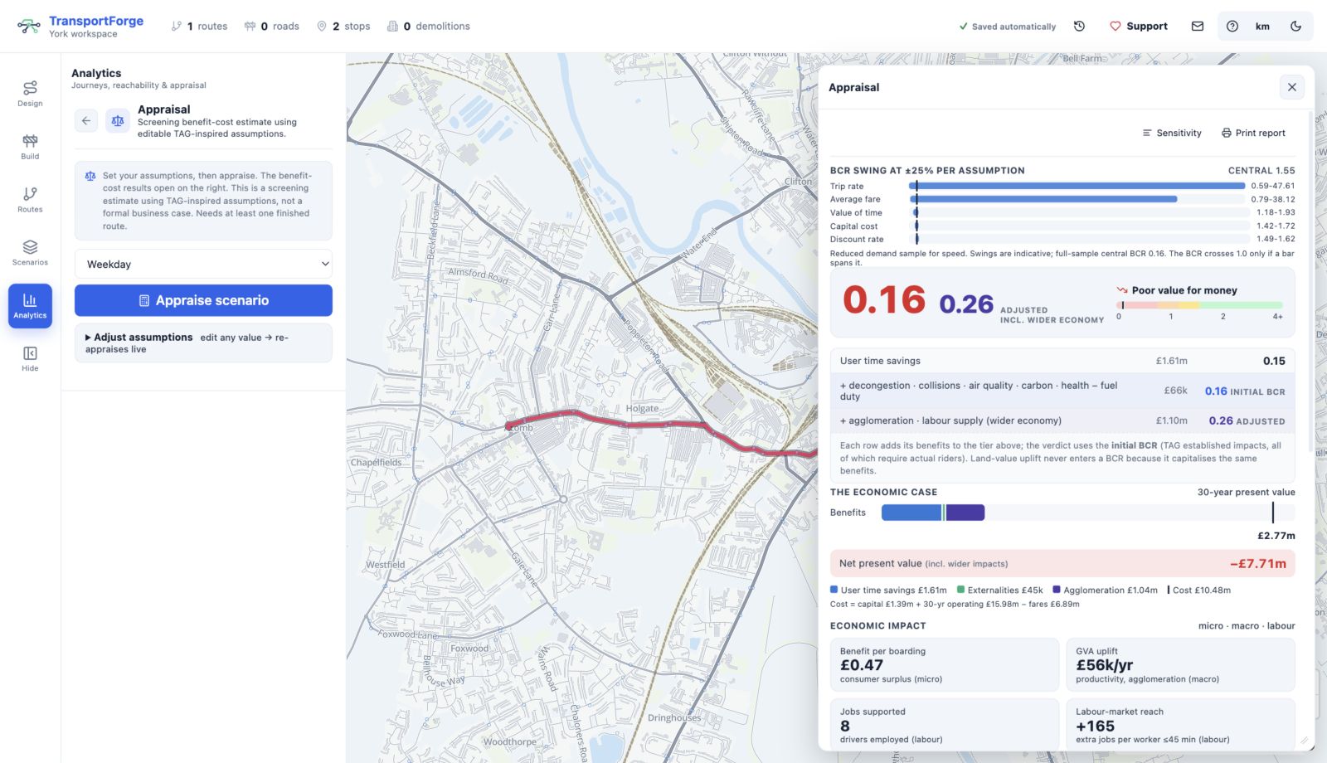This screenshot has height=763, width=1327.
Task: Switch distance units using the km toggle
Action: 1262,27
